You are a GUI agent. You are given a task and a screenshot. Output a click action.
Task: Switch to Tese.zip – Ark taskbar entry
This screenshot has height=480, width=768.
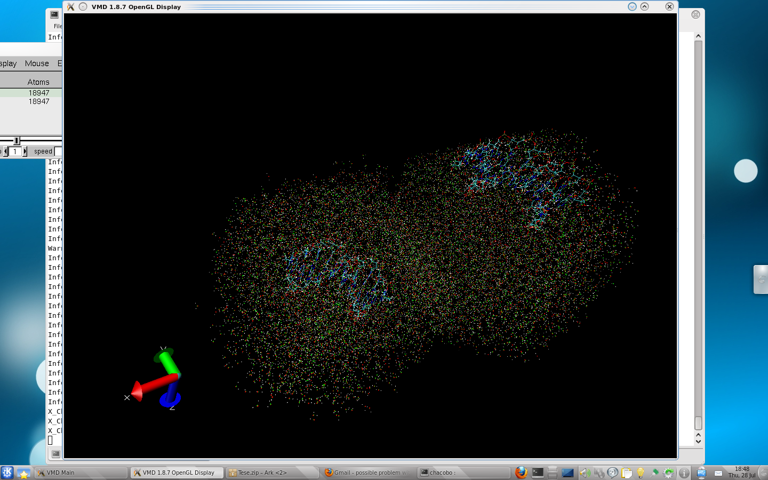tap(272, 473)
